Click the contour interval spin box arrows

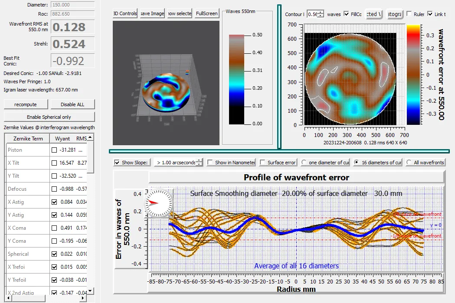pyautogui.click(x=321, y=14)
